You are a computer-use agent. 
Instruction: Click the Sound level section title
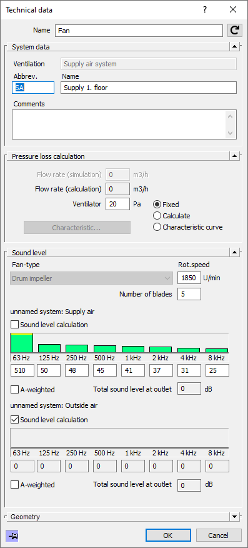click(29, 252)
